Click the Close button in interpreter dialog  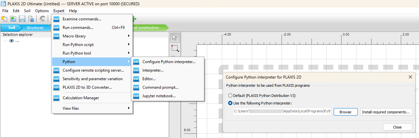pyautogui.click(x=397, y=127)
